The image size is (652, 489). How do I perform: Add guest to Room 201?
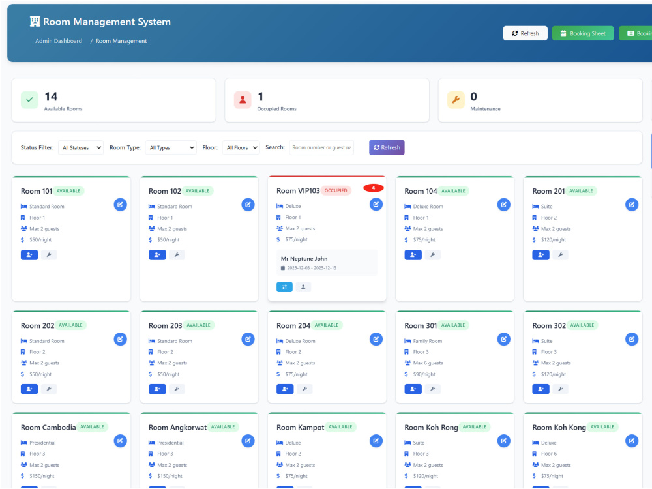(541, 255)
